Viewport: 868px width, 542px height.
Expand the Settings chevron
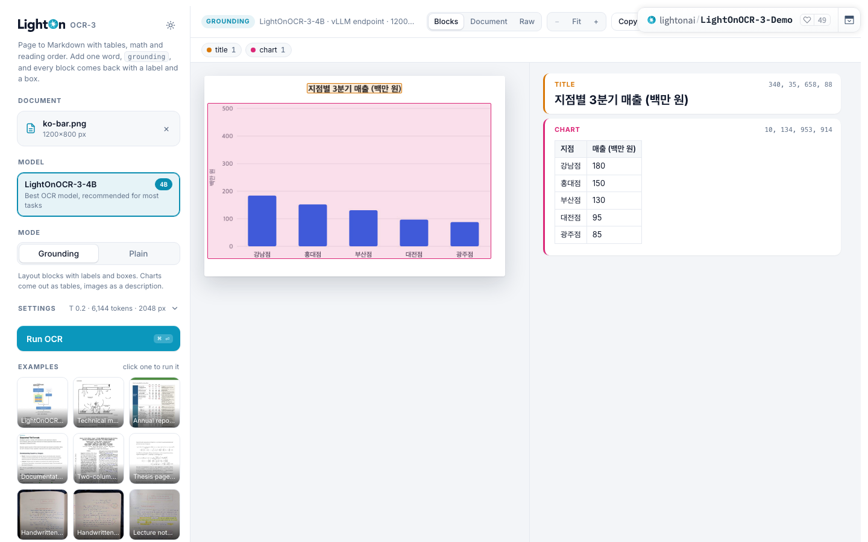[175, 308]
